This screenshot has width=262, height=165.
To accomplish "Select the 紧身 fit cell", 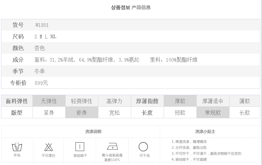I will 49,113.
